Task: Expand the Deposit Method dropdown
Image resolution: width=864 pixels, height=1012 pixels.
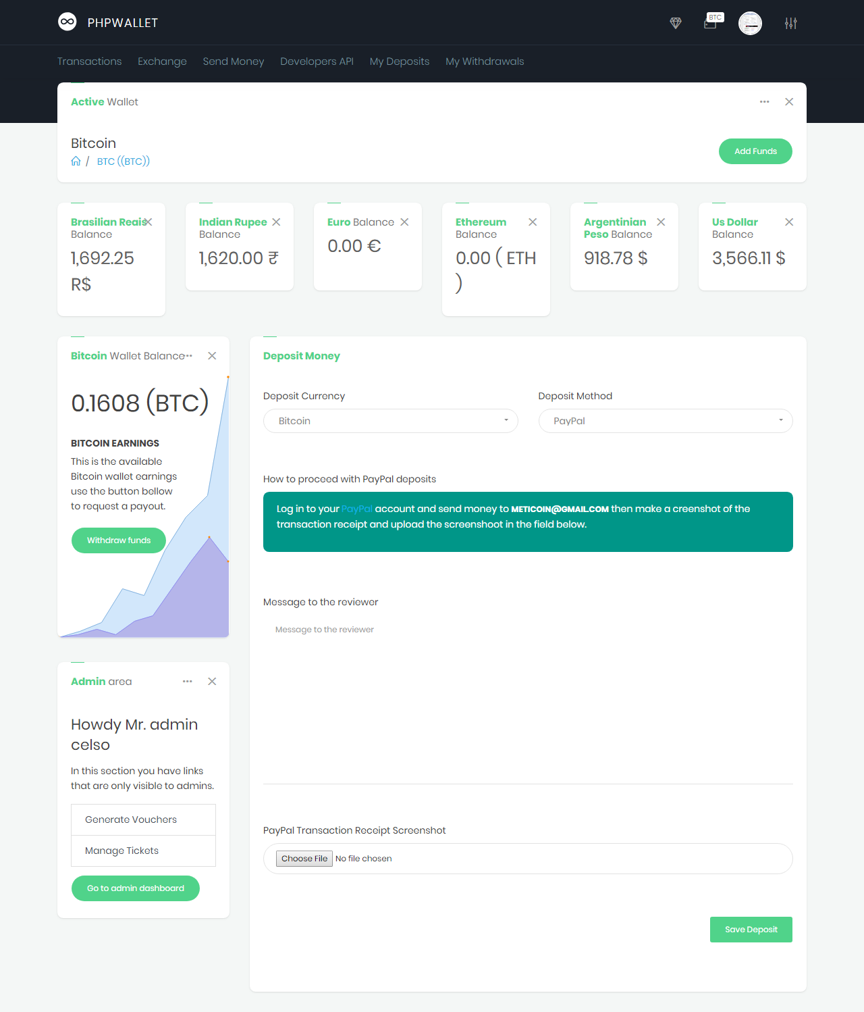Action: click(665, 421)
